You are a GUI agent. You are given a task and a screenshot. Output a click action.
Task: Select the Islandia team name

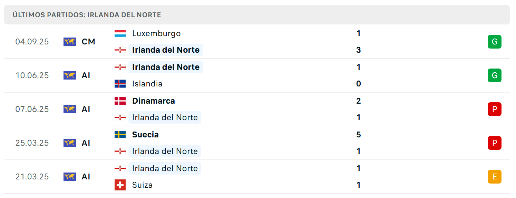click(147, 84)
